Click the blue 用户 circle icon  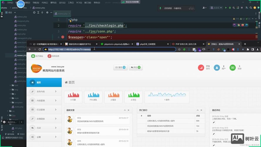click(217, 68)
